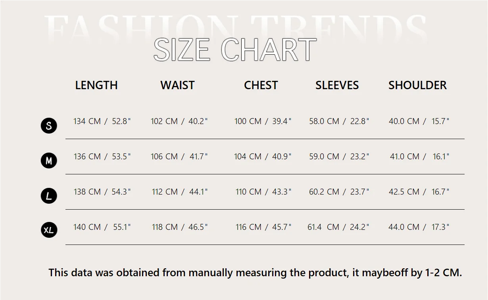Click the 110 CM / 43.3" chest value

(x=263, y=192)
